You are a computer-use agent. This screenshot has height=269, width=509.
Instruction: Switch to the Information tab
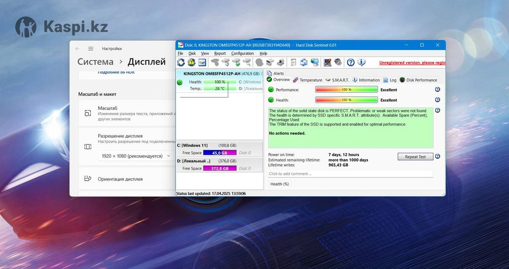[x=366, y=80]
